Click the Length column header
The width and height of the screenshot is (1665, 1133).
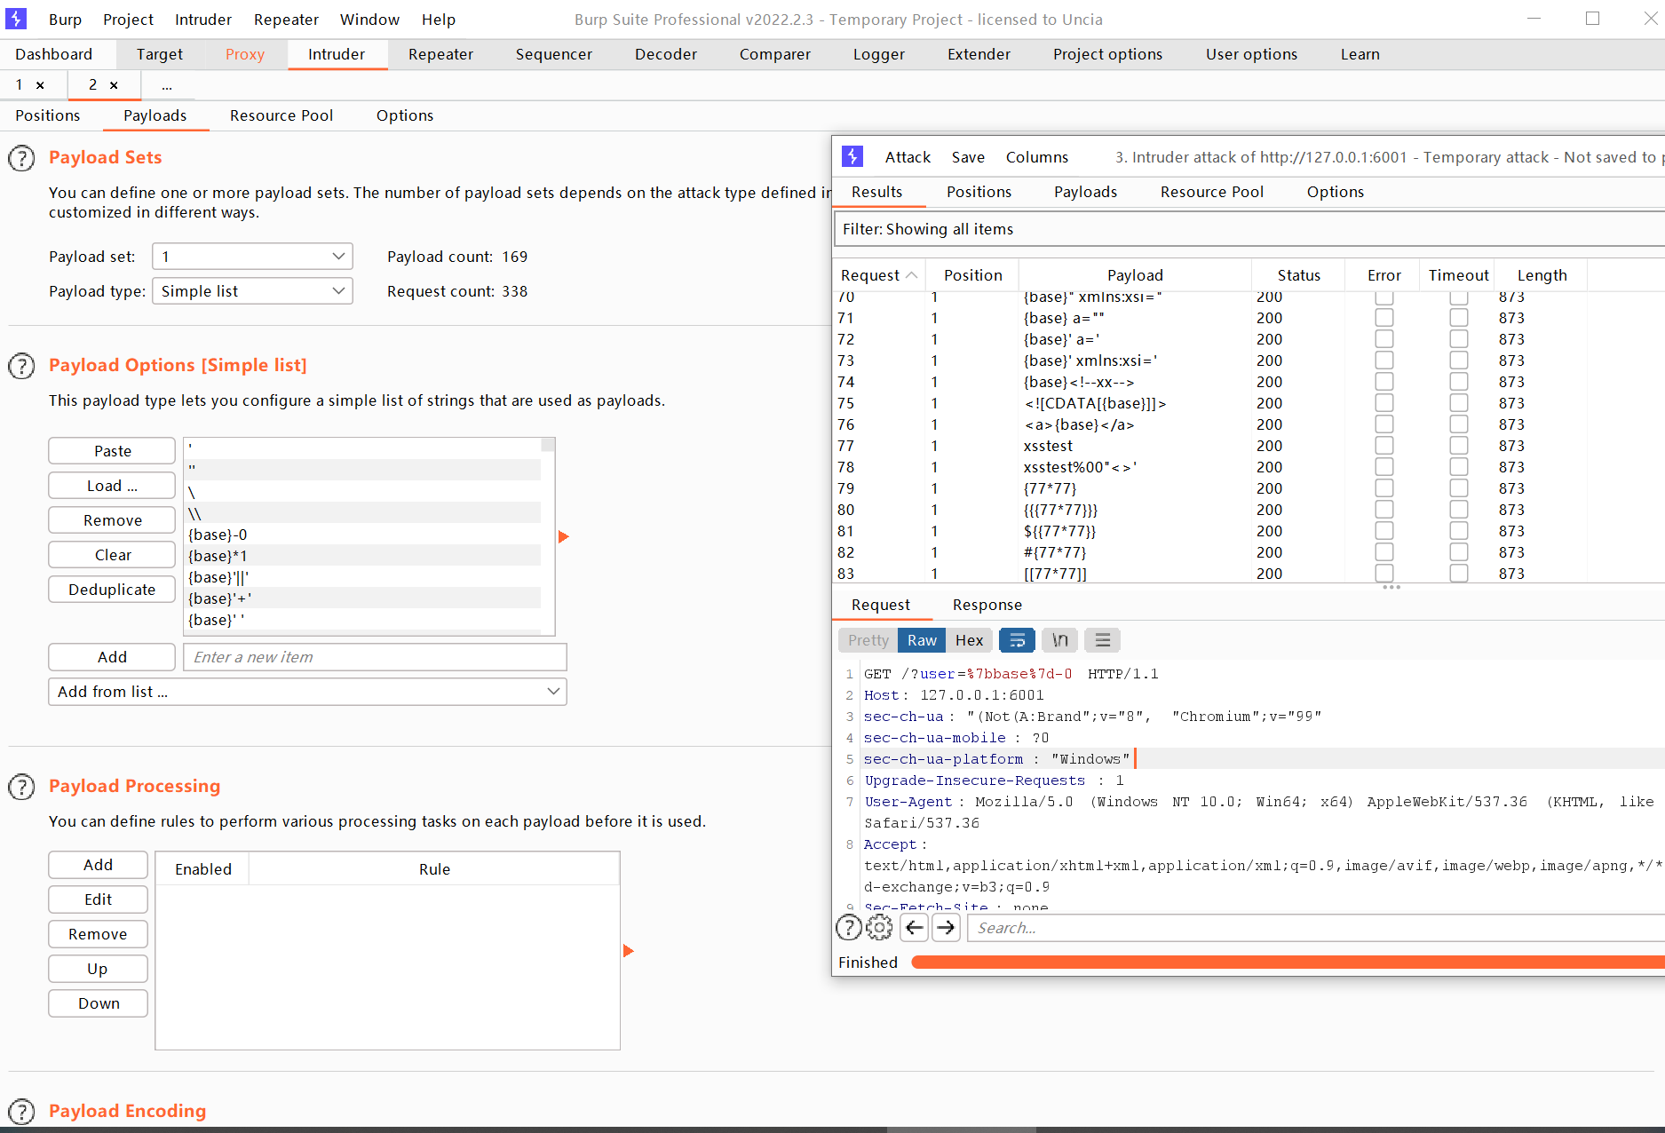pos(1542,275)
